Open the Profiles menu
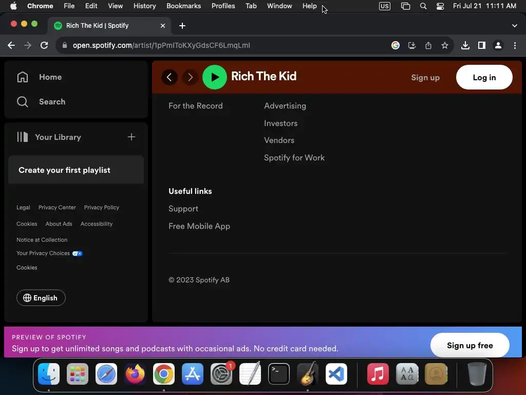526x395 pixels. click(223, 6)
